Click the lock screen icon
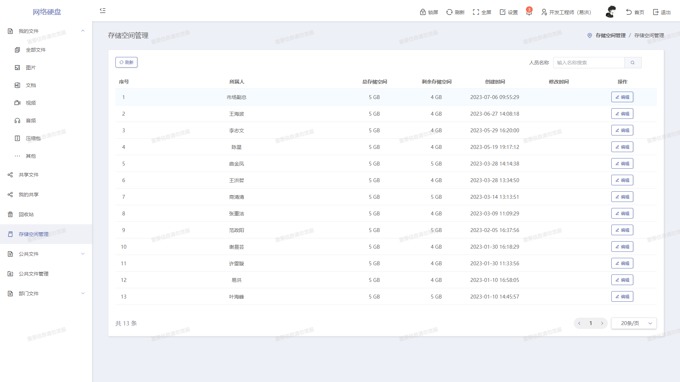This screenshot has height=382, width=680. coord(423,12)
